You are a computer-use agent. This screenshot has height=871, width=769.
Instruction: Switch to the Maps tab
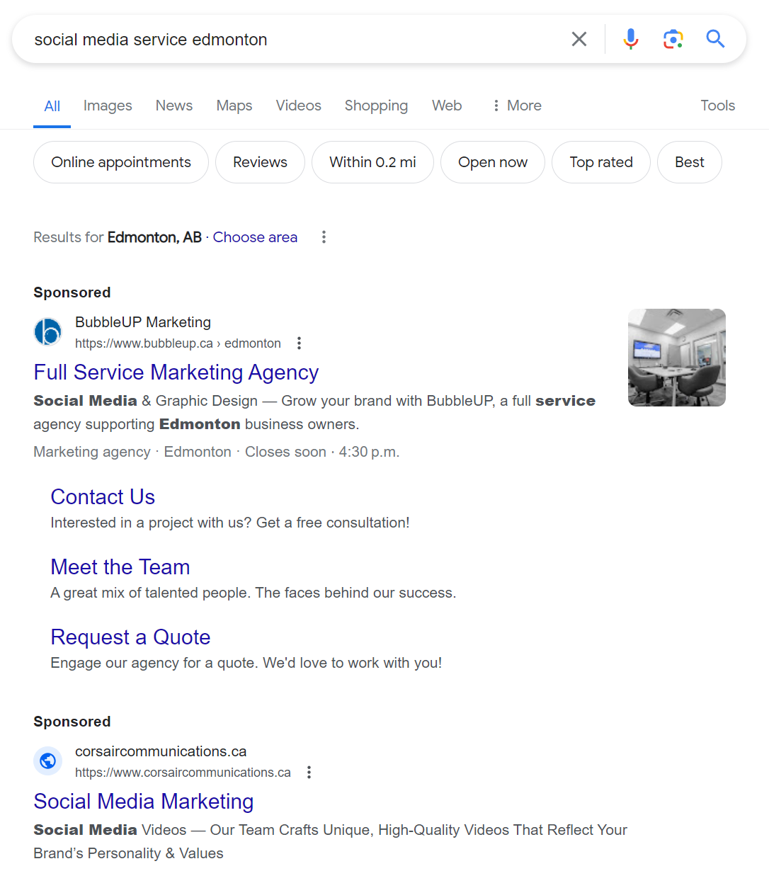coord(234,106)
